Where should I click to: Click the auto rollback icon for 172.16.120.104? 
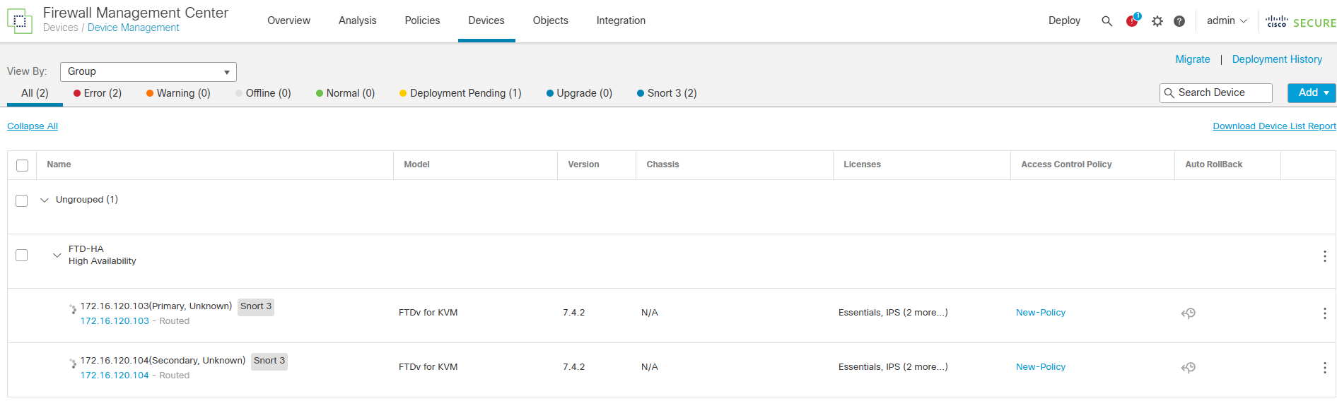coord(1189,368)
